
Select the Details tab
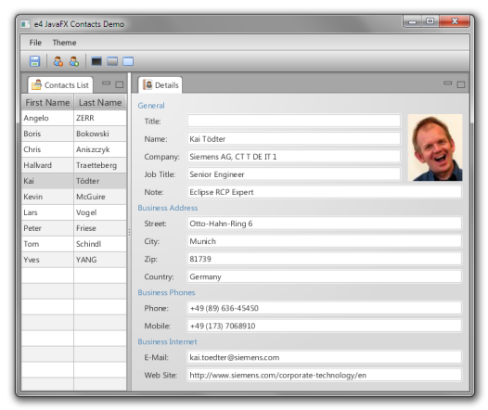click(161, 85)
